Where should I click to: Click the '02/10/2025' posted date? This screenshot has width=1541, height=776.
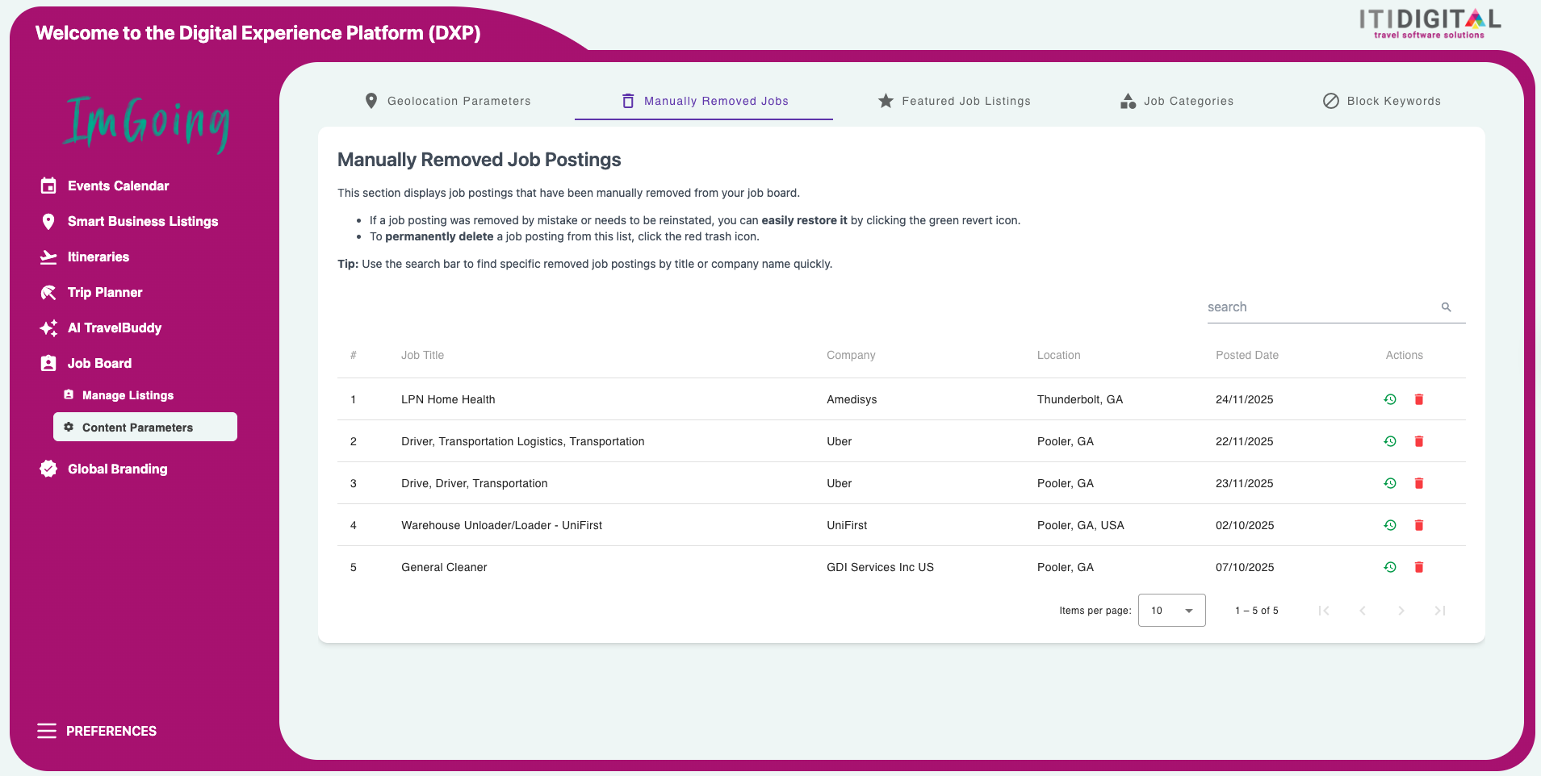click(x=1245, y=525)
